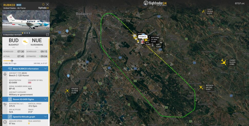Click the true airspeed lock icon

(29, 123)
